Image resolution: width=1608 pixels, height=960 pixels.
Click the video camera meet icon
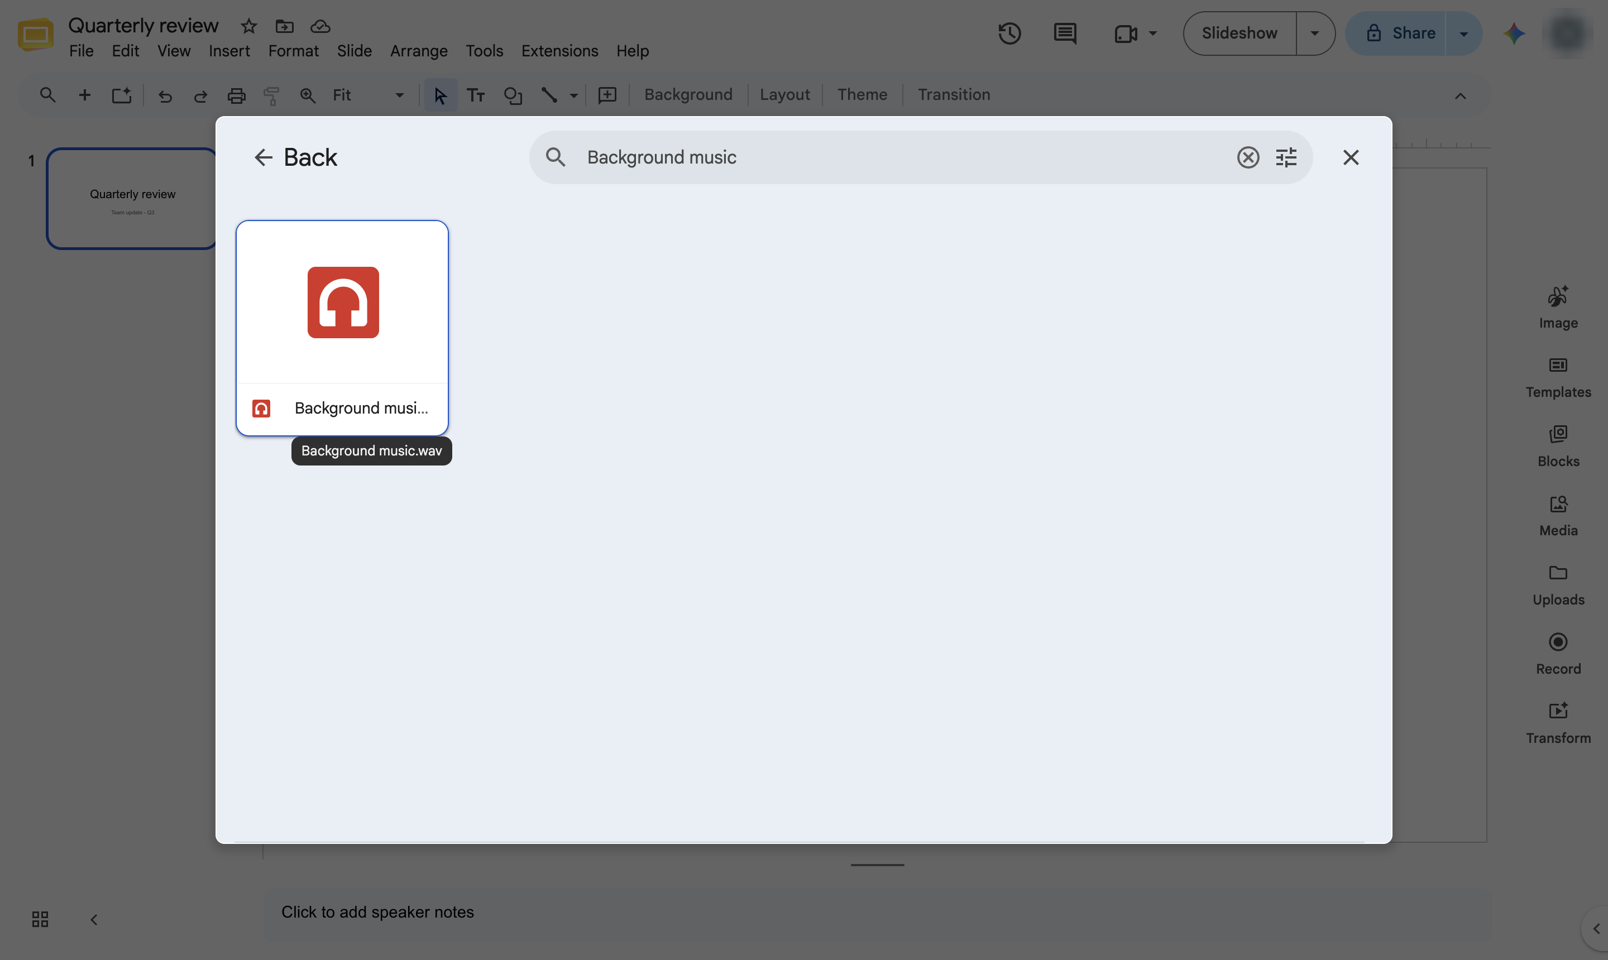click(1126, 33)
